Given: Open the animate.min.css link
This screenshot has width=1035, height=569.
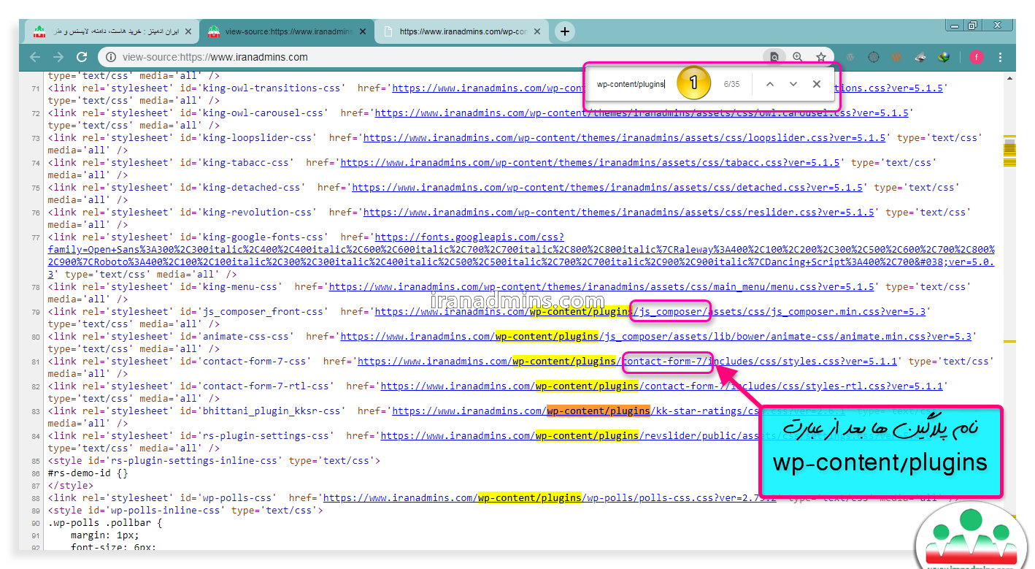Looking at the screenshot, I should pos(656,336).
